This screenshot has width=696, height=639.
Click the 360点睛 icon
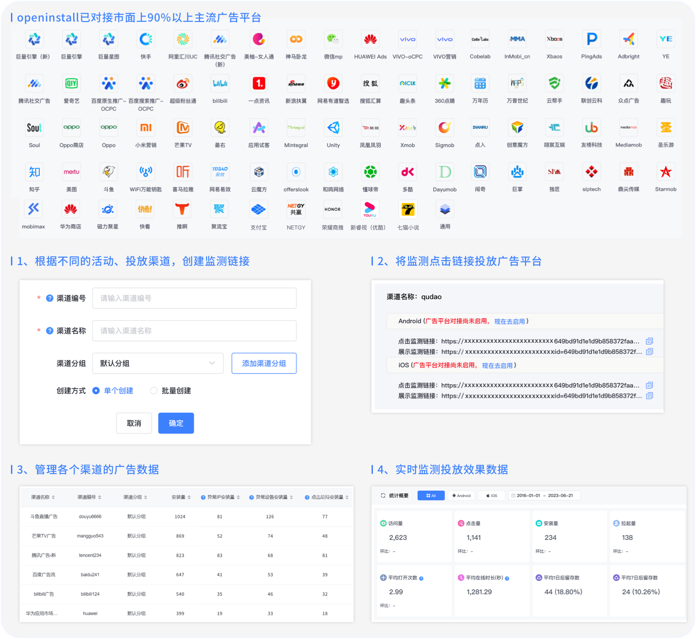point(445,84)
